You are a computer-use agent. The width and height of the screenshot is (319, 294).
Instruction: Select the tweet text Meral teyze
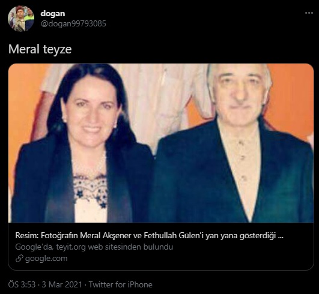pyautogui.click(x=40, y=49)
